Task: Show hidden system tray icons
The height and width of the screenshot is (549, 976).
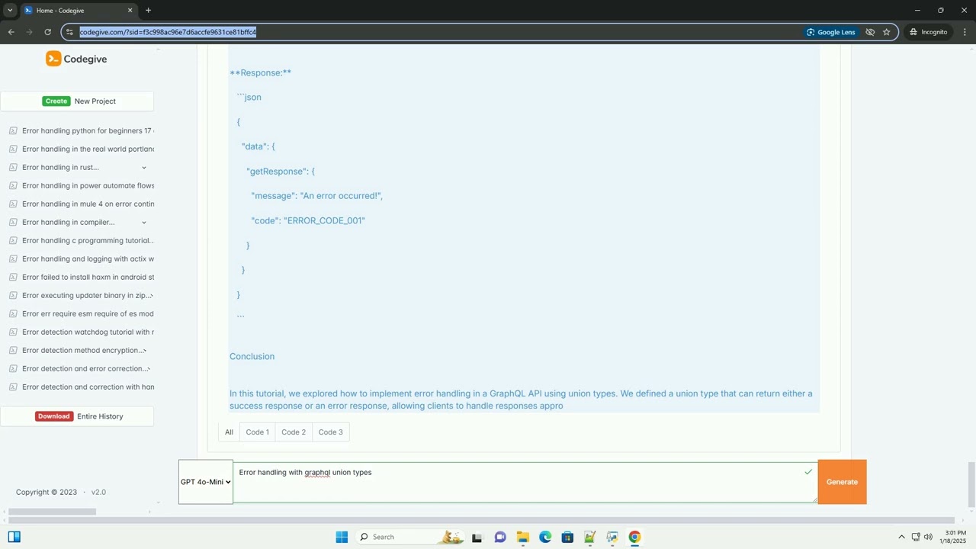Action: 901,537
